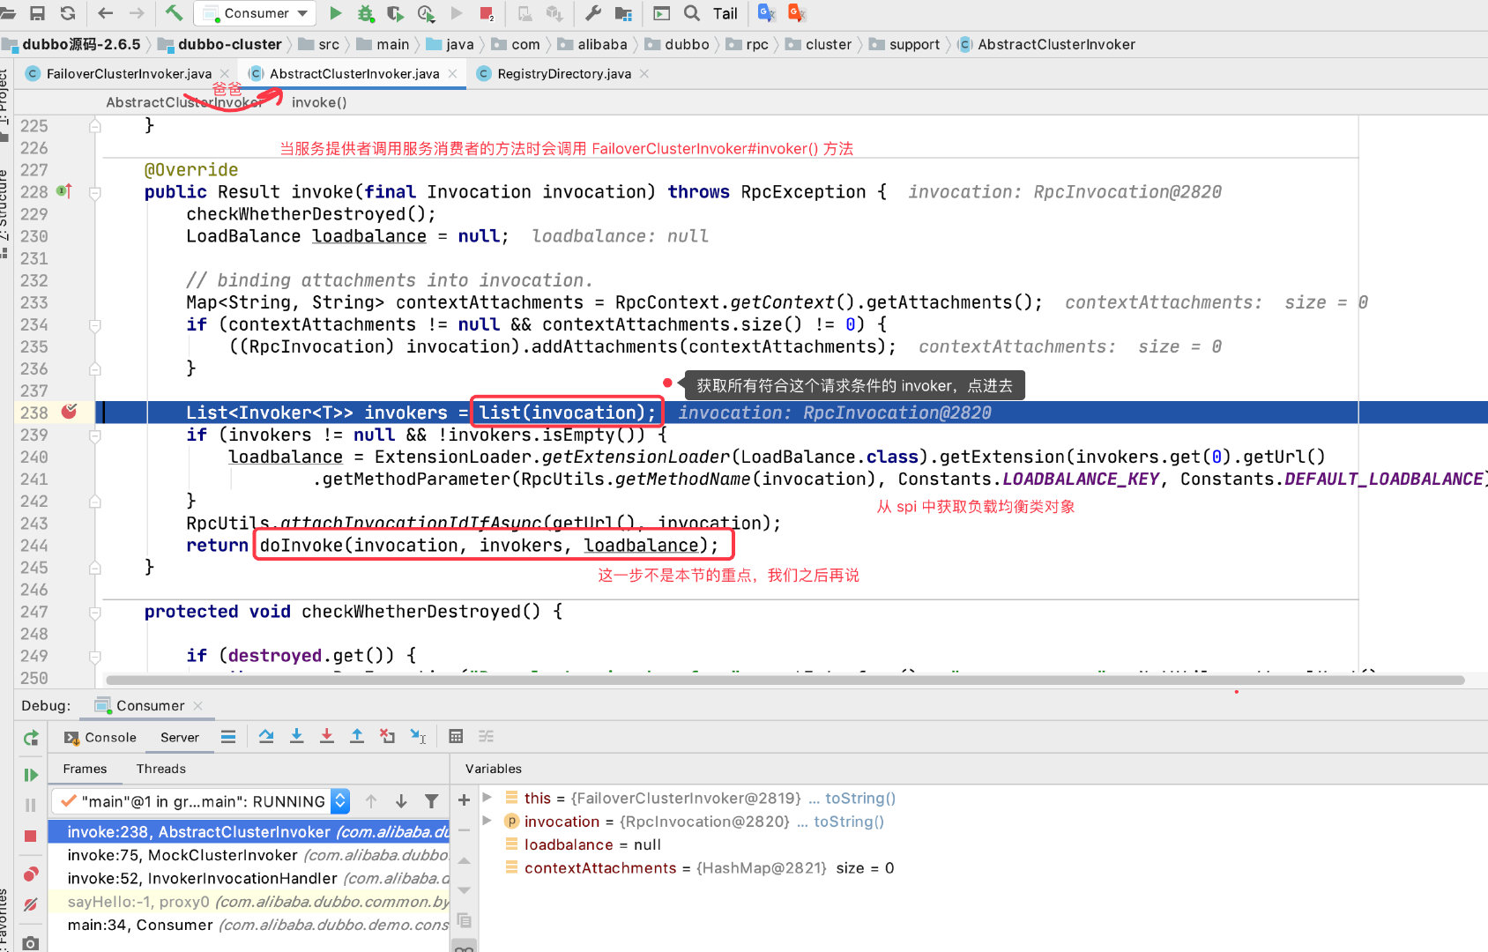Click the next frame down arrow
The image size is (1488, 952).
[x=401, y=801]
